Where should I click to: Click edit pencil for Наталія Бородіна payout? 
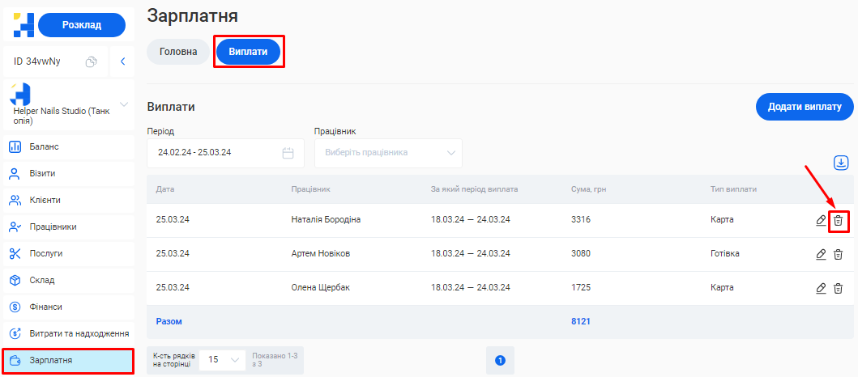821,220
